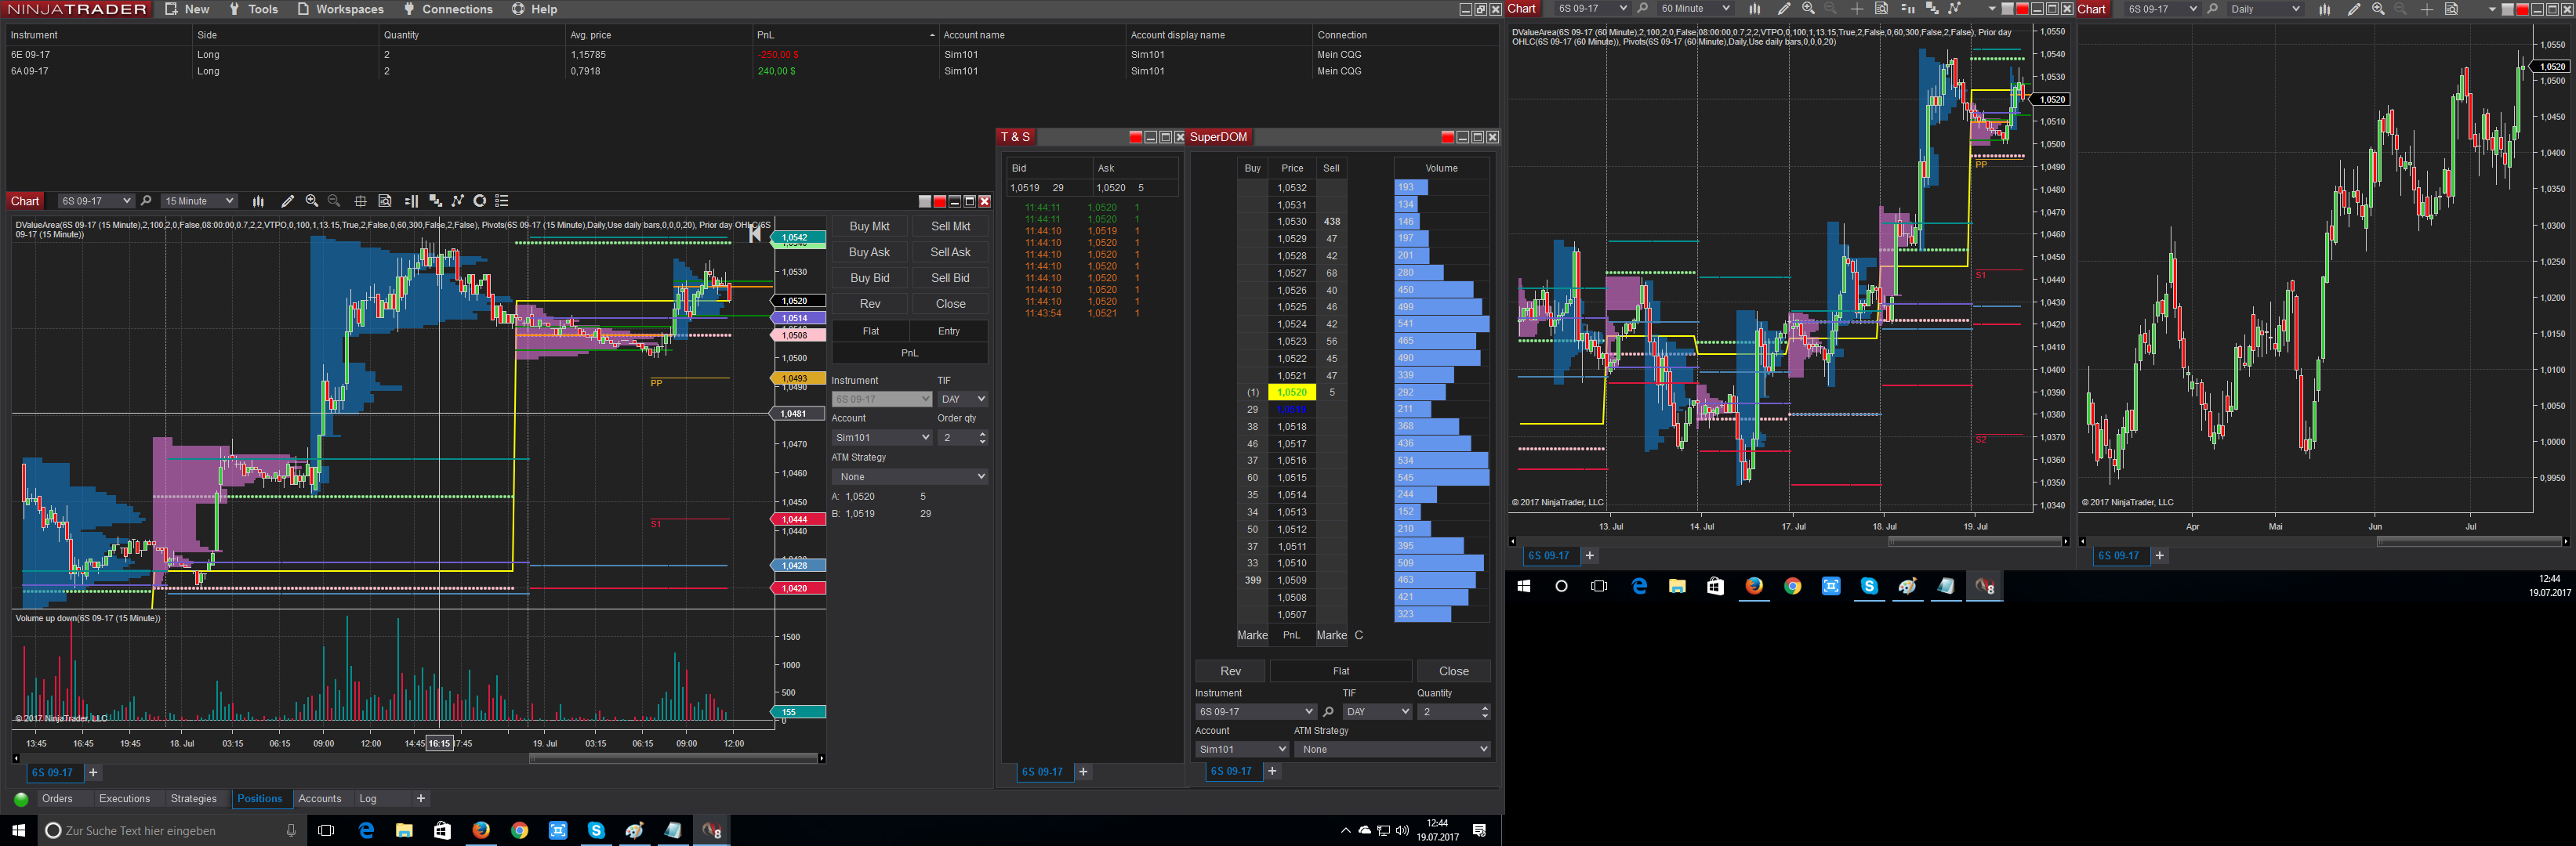The image size is (2576, 846).
Task: Click Rev button in the SuperDOM
Action: tap(1230, 671)
